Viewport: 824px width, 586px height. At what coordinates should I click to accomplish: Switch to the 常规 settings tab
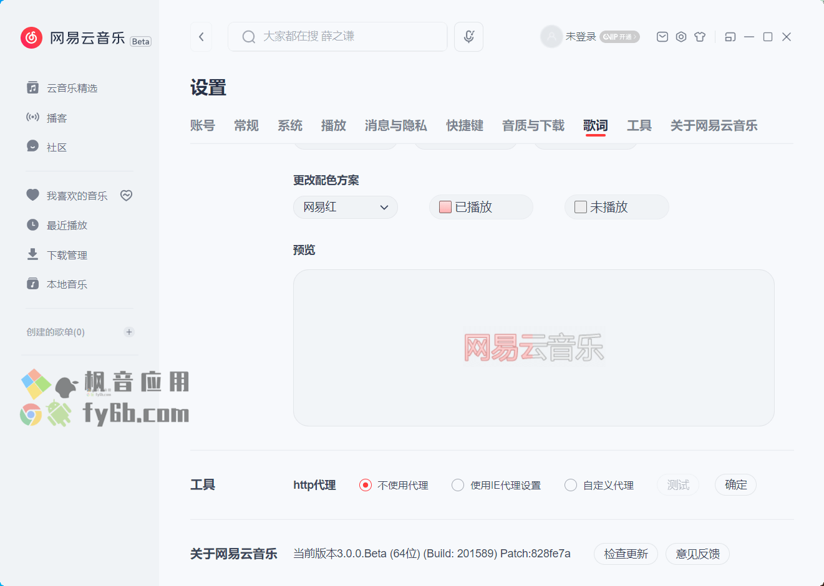(x=246, y=125)
